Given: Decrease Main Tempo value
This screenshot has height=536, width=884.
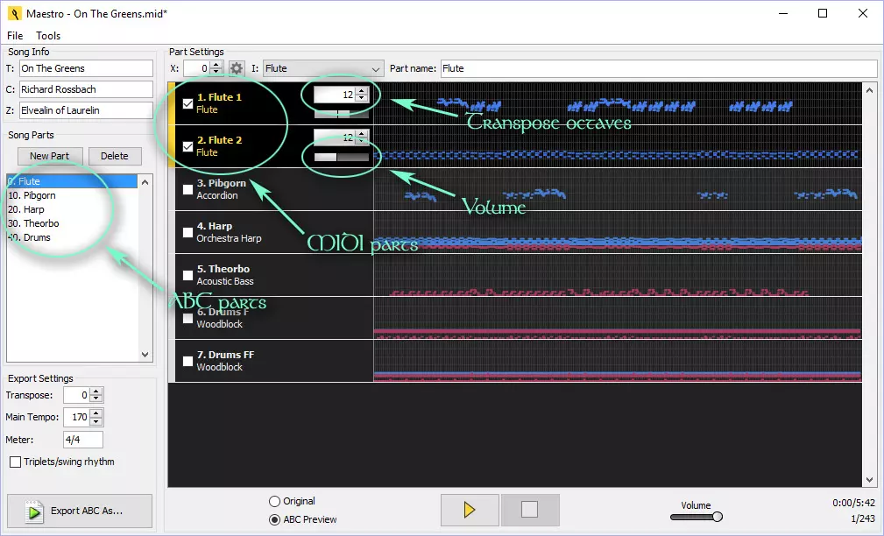Looking at the screenshot, I should [x=96, y=421].
